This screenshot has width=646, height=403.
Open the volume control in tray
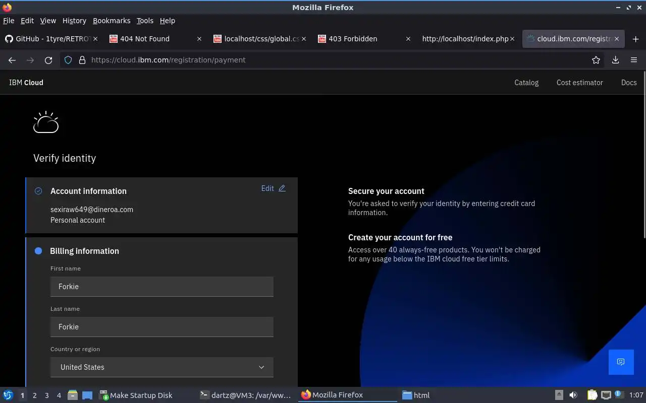click(573, 395)
